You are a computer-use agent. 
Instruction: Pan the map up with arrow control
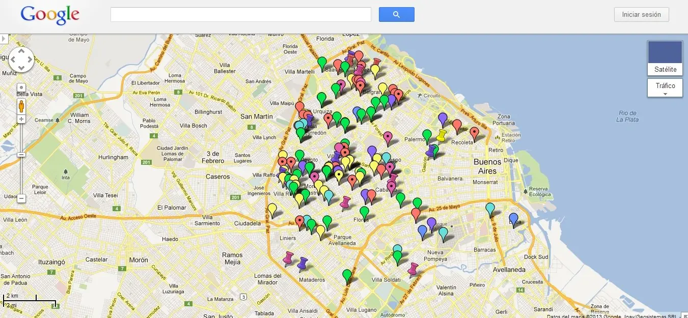click(21, 52)
